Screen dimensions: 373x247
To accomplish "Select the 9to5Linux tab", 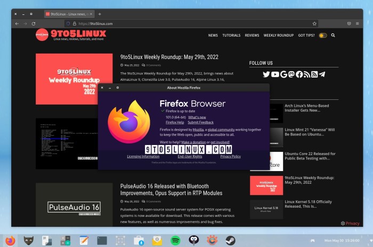I will [69, 14].
